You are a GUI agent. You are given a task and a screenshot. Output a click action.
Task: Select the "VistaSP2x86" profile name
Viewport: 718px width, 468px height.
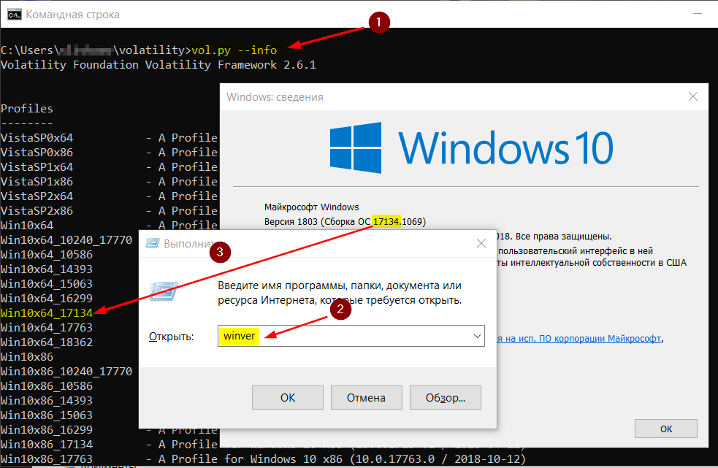point(37,211)
